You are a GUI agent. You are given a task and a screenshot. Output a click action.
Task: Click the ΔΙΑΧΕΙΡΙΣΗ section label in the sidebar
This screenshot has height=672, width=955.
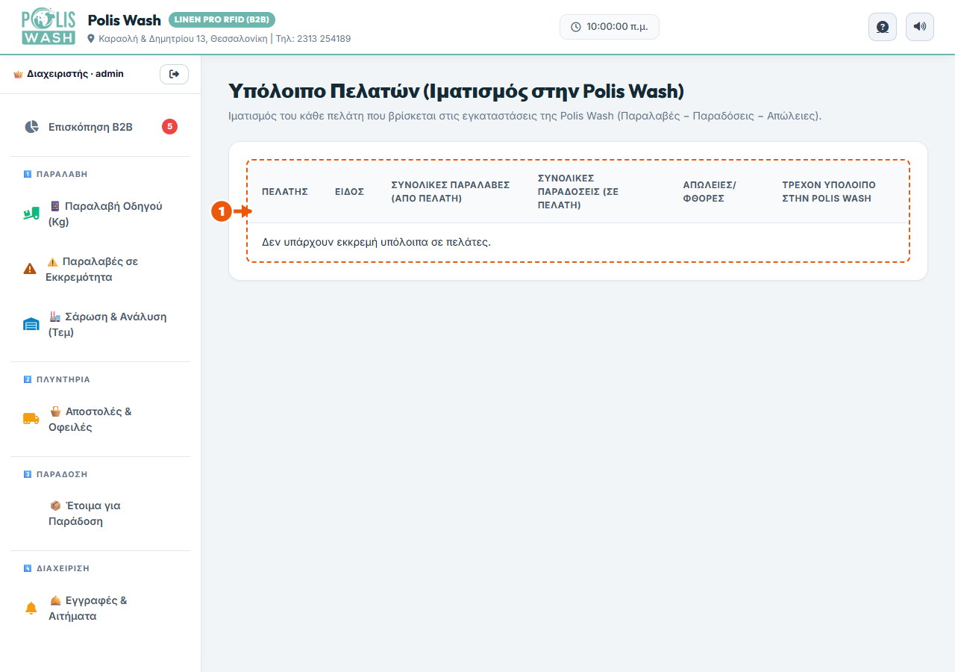coord(63,568)
